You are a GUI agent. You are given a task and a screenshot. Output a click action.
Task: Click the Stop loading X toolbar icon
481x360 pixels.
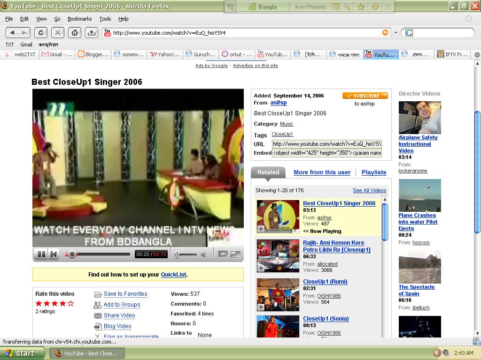(58, 32)
